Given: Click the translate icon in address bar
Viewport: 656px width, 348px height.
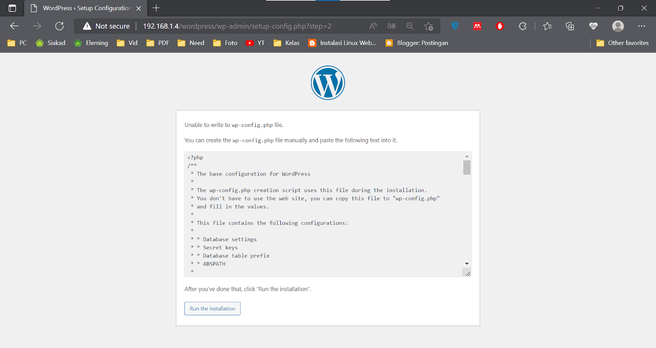Looking at the screenshot, I should point(392,26).
